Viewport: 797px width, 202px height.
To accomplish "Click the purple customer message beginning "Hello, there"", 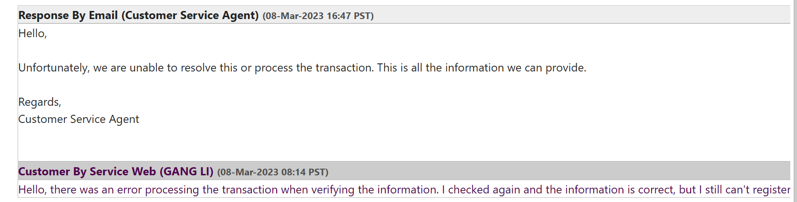I will pos(404,190).
